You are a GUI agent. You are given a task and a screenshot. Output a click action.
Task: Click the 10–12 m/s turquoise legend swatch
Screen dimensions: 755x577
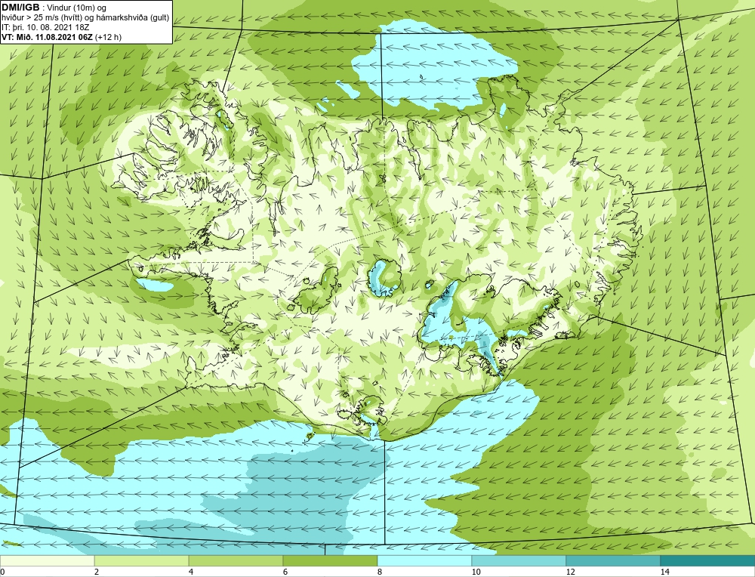tap(519, 560)
